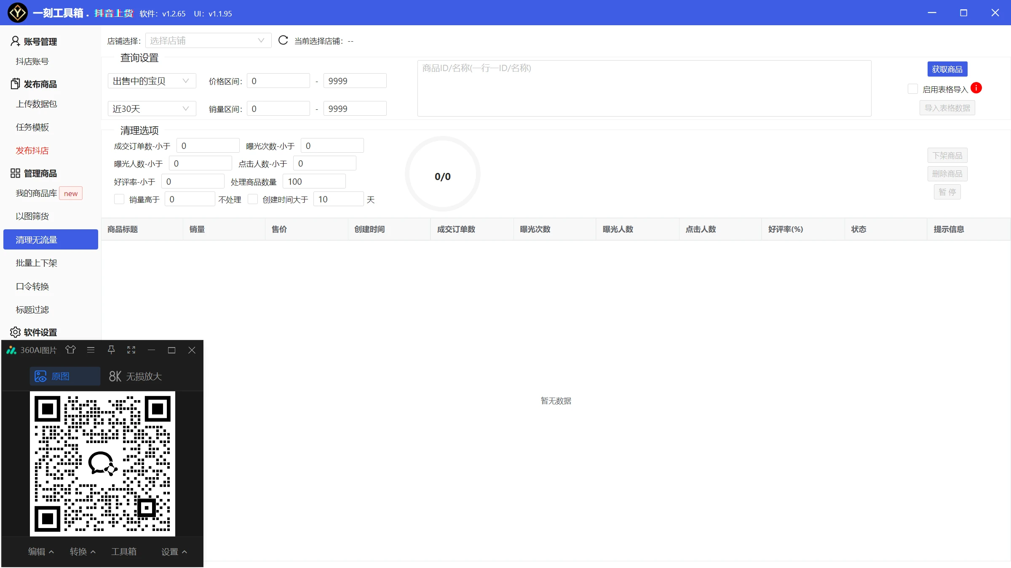Select 清理无流量 in the sidebar
Viewport: 1011px width, 568px height.
click(51, 239)
